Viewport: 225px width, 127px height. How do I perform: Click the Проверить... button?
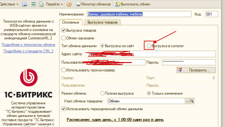pos(196,70)
